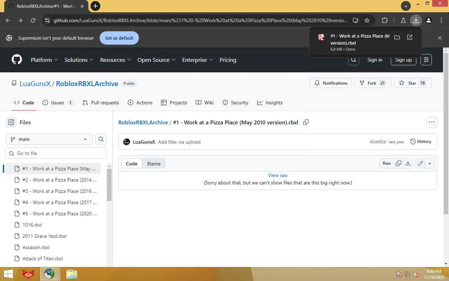Open Chrome three-dot menu

[441, 20]
